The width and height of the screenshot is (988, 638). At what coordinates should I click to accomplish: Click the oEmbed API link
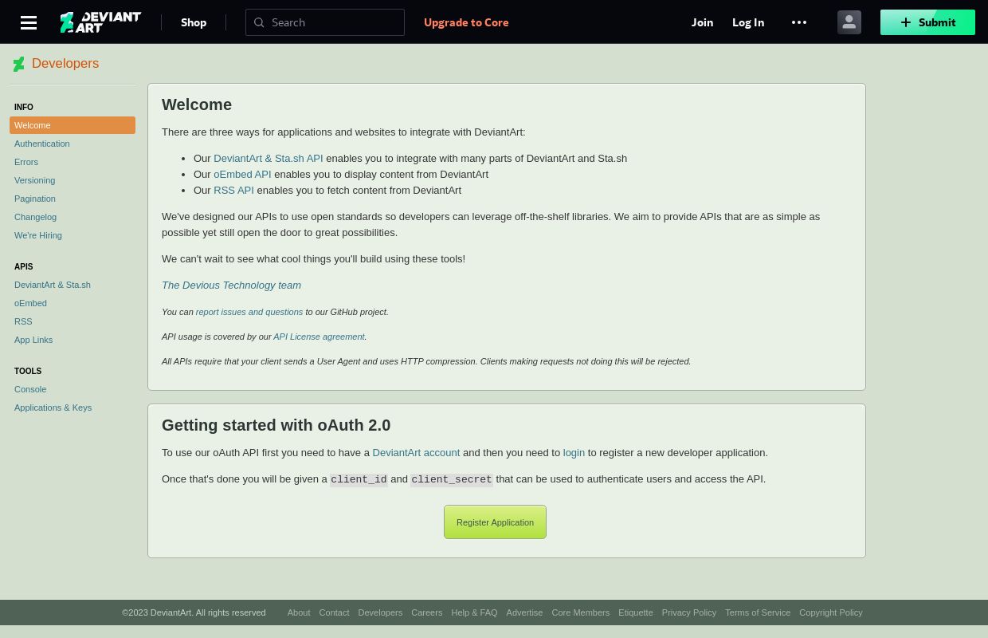[x=242, y=174]
